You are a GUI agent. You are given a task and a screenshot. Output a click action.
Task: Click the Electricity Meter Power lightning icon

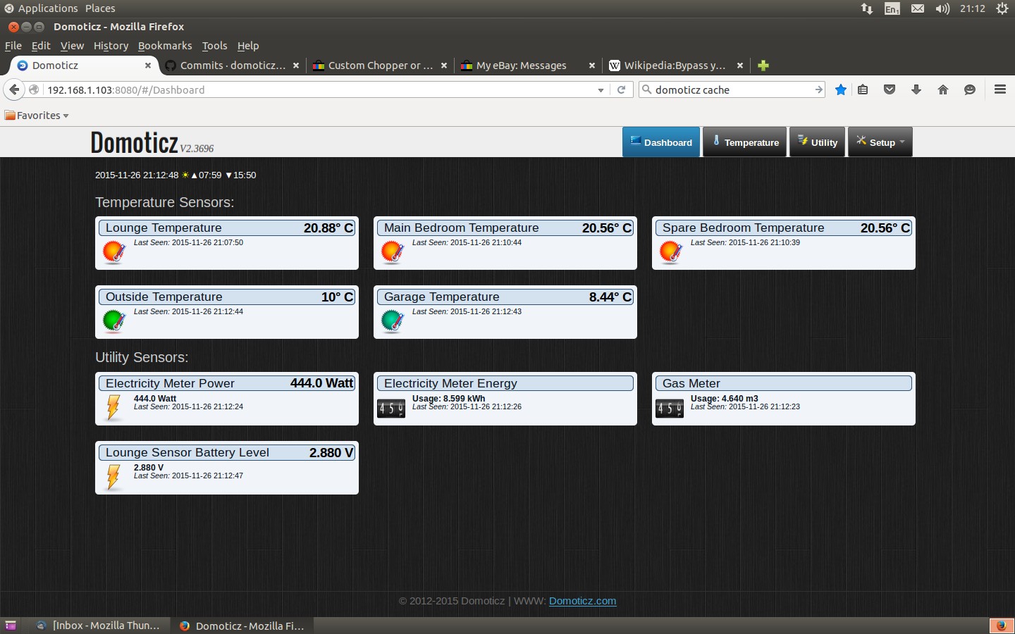click(x=113, y=407)
